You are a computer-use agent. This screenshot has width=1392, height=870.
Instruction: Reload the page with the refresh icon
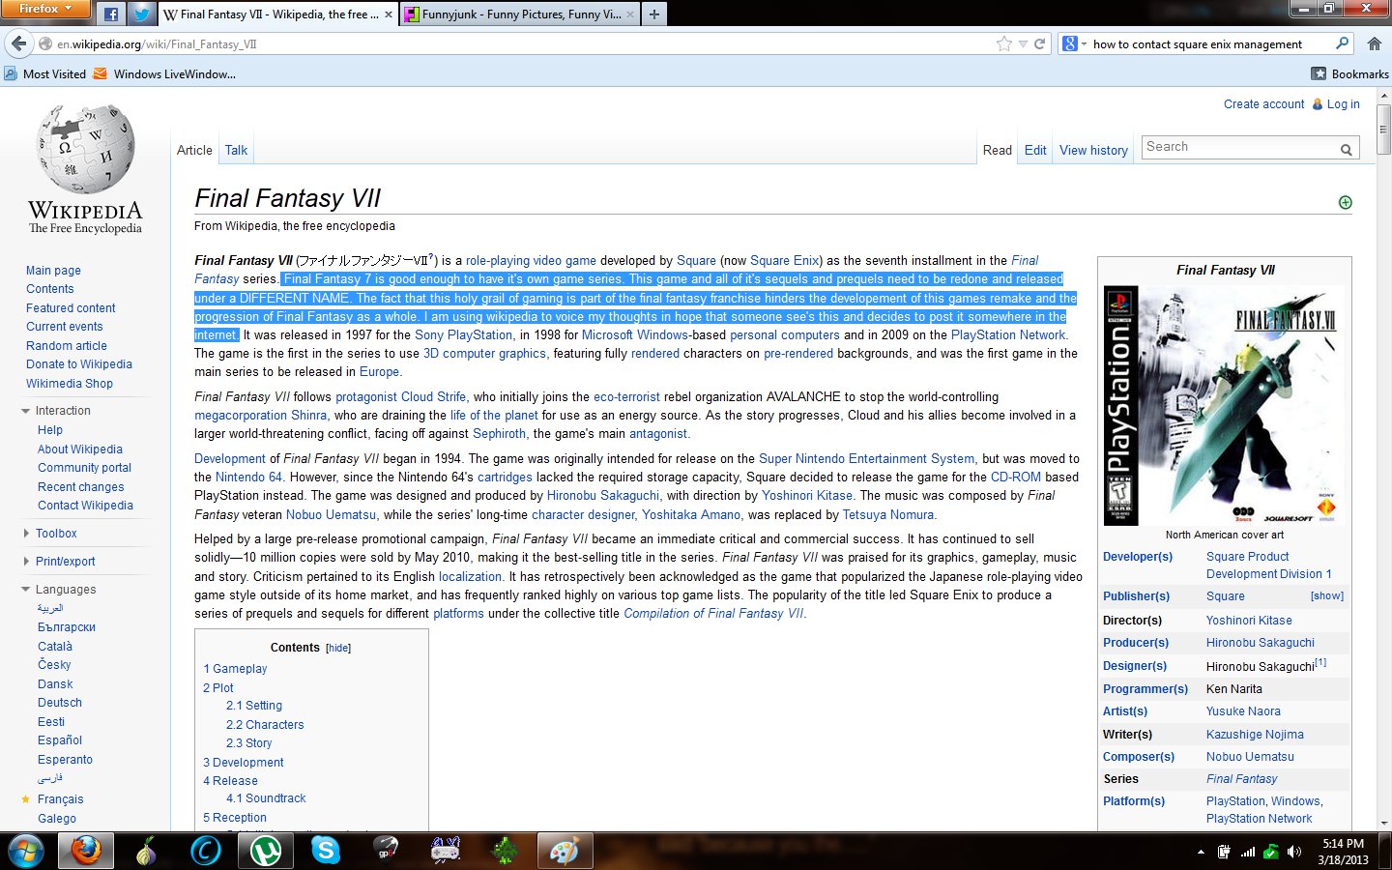point(1040,43)
